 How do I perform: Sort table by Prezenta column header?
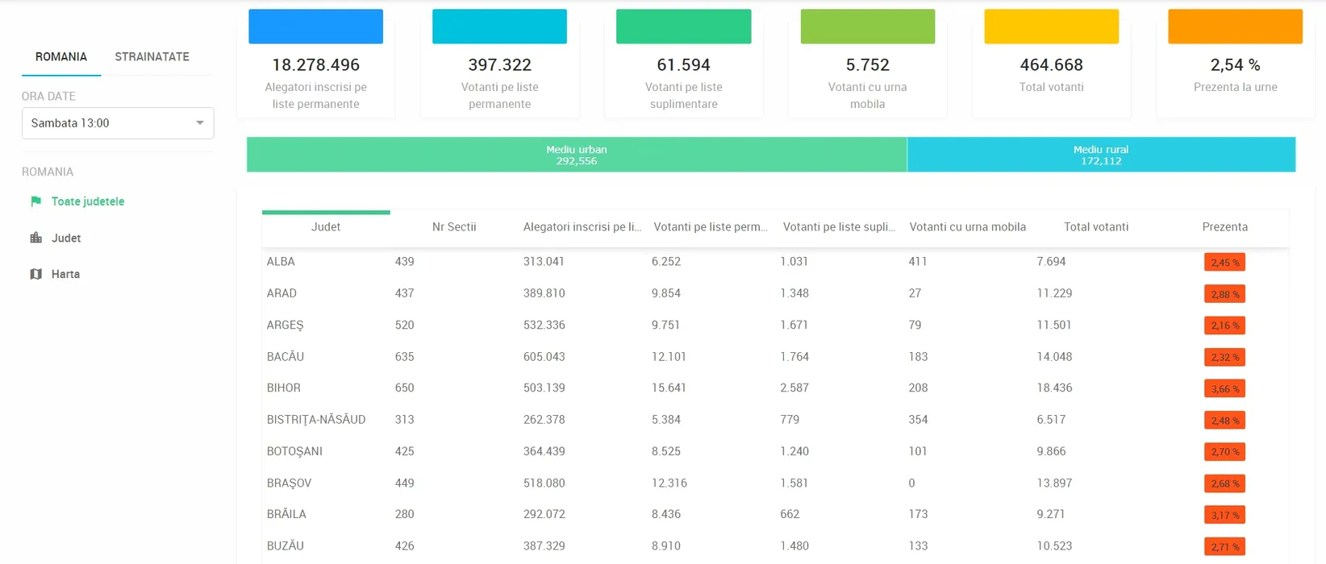(x=1224, y=227)
